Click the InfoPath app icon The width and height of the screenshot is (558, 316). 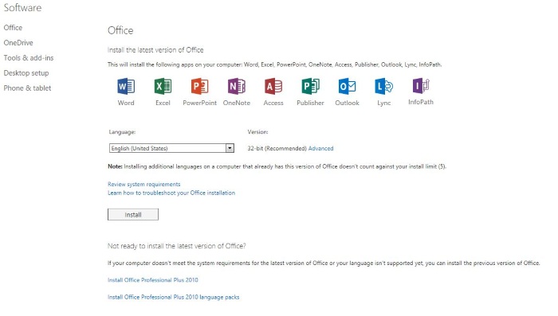coord(421,86)
